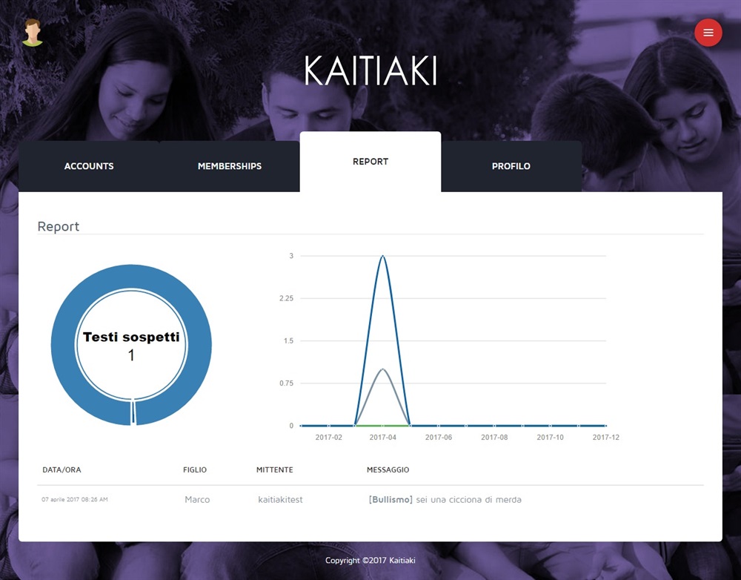The width and height of the screenshot is (741, 580).
Task: Click the DATA/ORA column header
Action: (62, 469)
